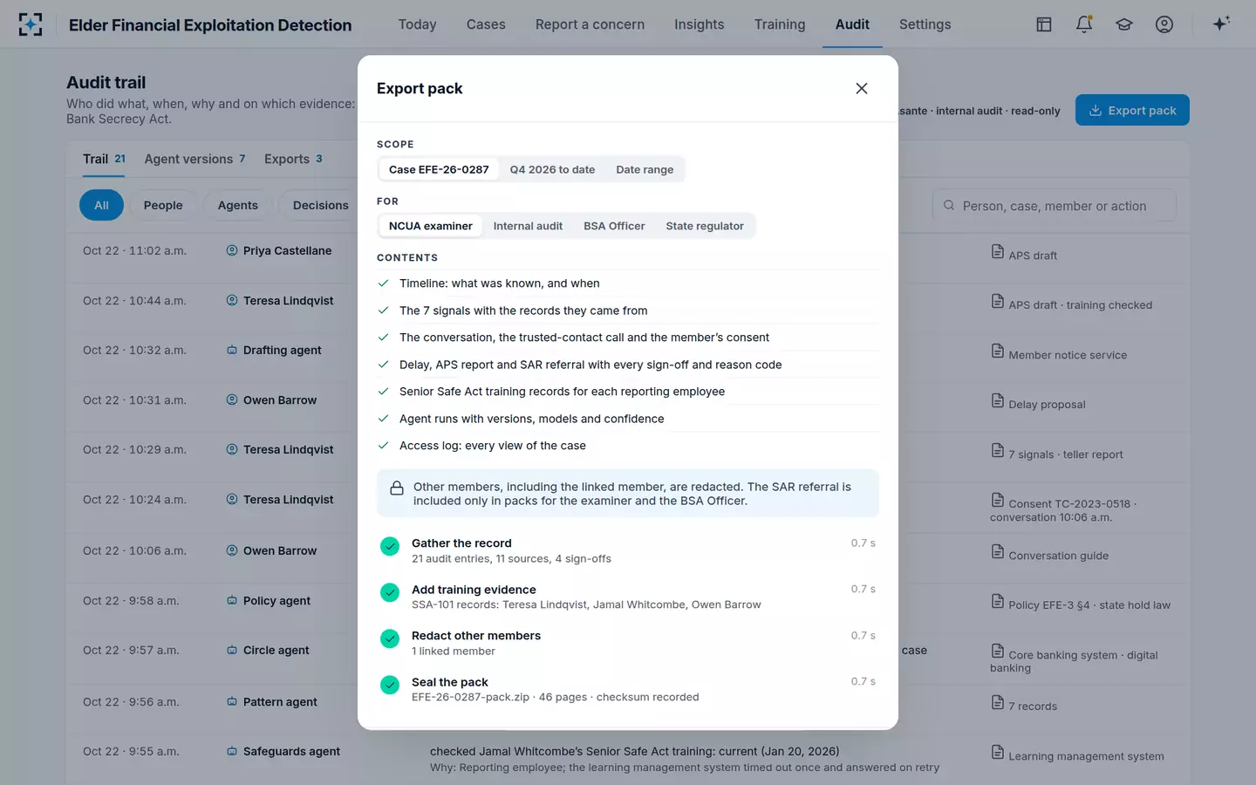This screenshot has width=1256, height=785.
Task: Select Case EFE-26-0287 scope option
Action: 439,169
